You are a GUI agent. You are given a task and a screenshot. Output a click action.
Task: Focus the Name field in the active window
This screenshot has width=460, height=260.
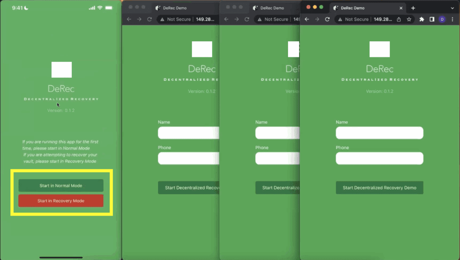(380, 133)
